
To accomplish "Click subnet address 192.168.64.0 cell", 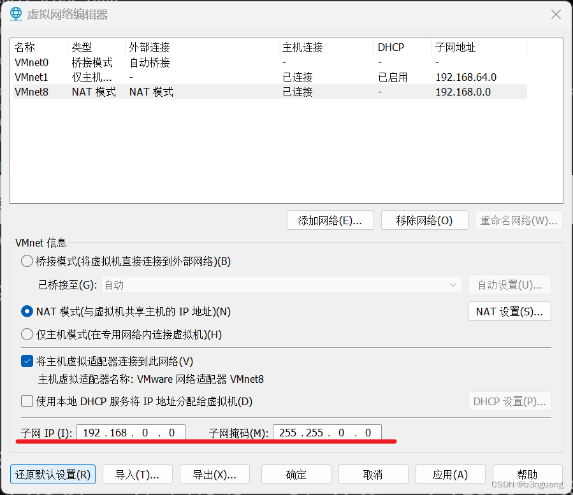I will pyautogui.click(x=466, y=77).
